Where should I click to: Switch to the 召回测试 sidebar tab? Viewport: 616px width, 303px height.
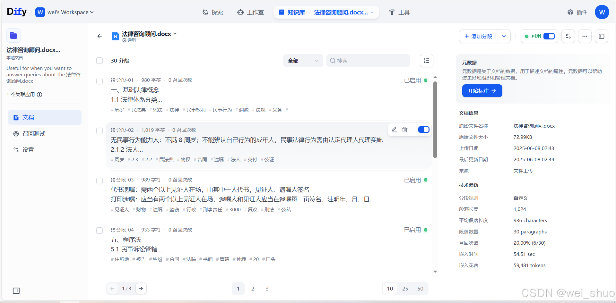tap(33, 133)
